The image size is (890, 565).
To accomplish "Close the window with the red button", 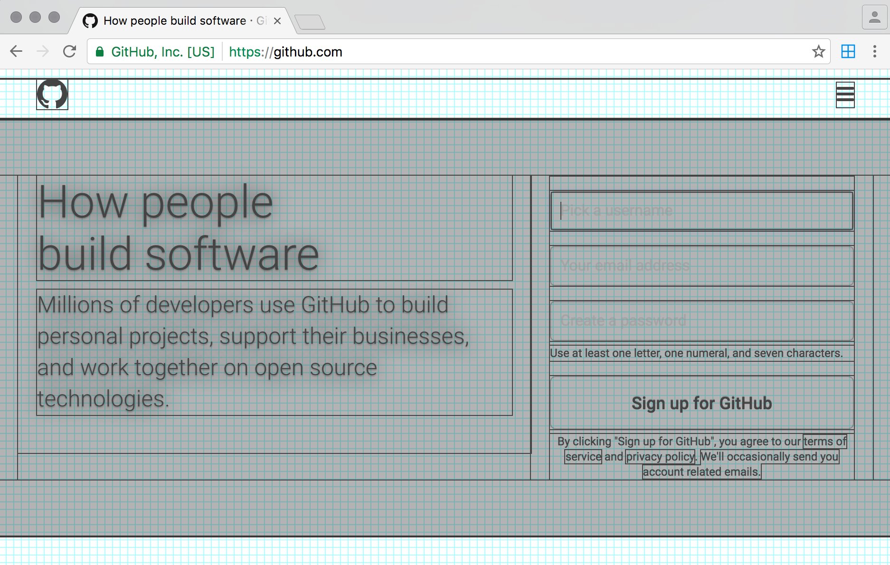I will [16, 17].
